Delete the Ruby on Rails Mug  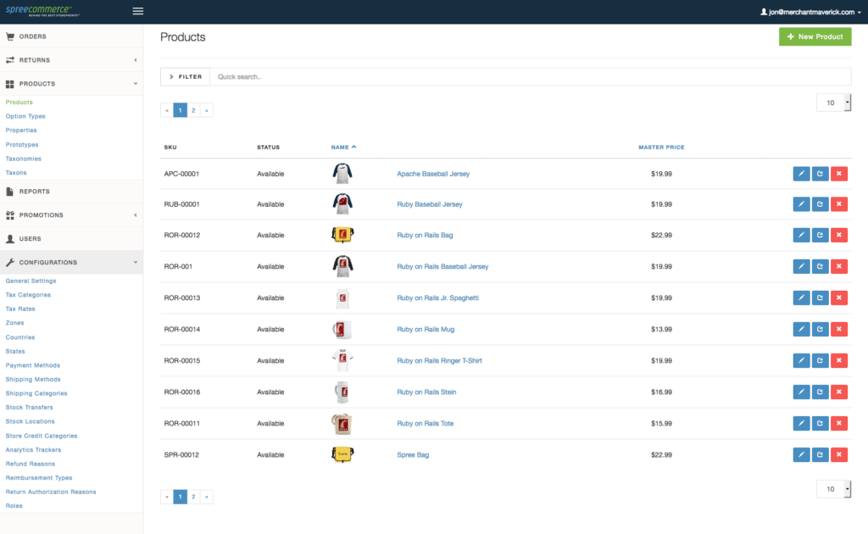[x=839, y=329]
